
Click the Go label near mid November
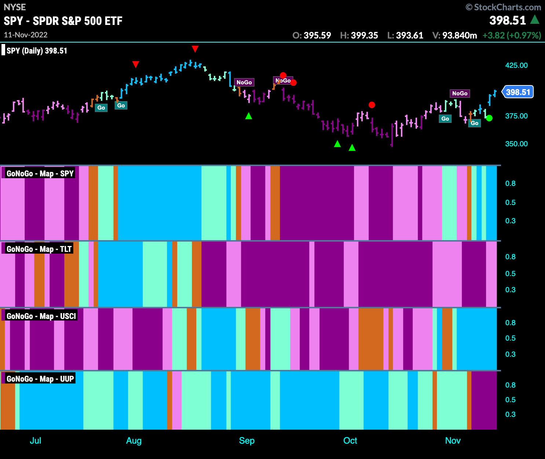click(x=475, y=123)
